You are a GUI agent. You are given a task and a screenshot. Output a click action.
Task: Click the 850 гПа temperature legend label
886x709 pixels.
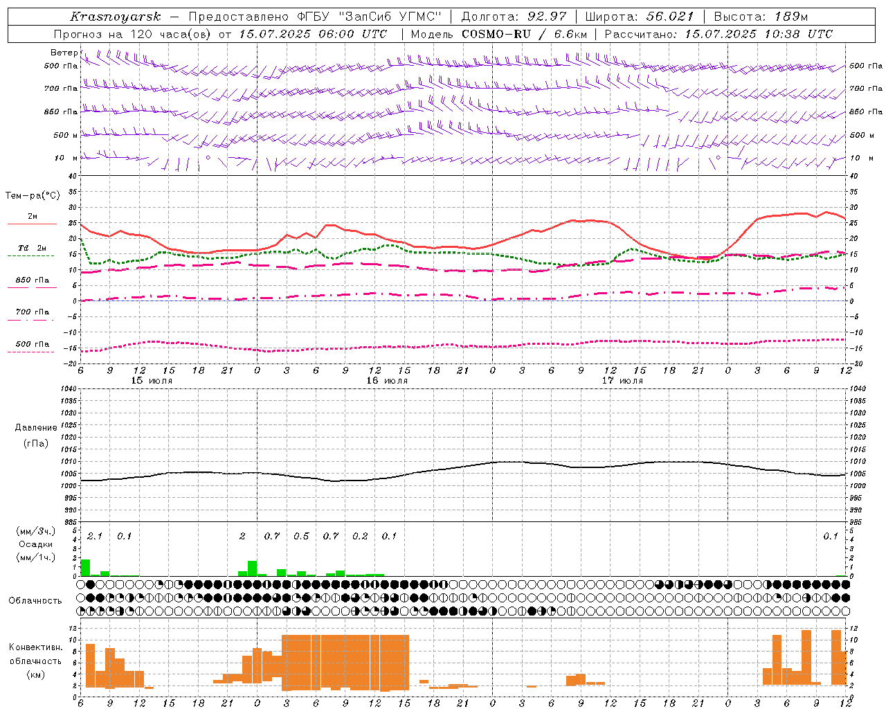pos(33,280)
